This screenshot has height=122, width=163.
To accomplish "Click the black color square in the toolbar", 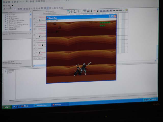I will click(x=12, y=5).
